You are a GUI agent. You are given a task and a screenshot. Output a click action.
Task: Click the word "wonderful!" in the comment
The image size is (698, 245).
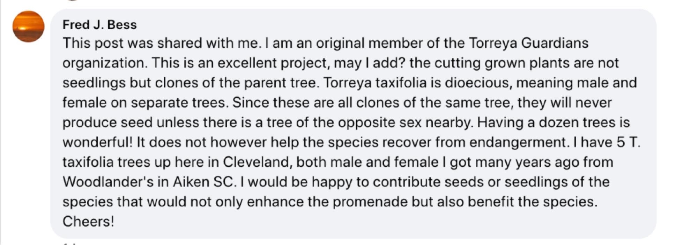coord(97,142)
